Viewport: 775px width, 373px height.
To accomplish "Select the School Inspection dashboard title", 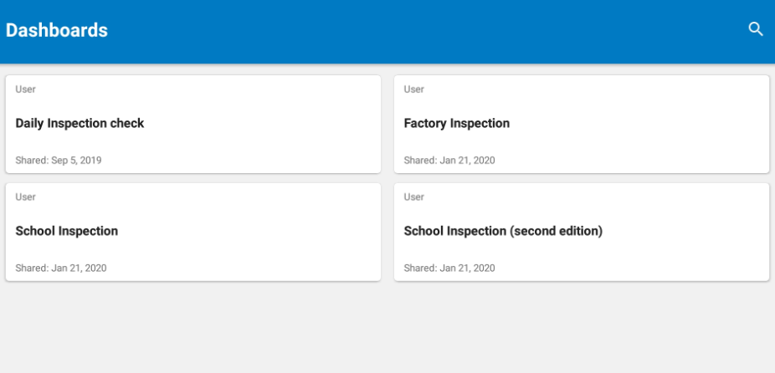I will click(67, 231).
